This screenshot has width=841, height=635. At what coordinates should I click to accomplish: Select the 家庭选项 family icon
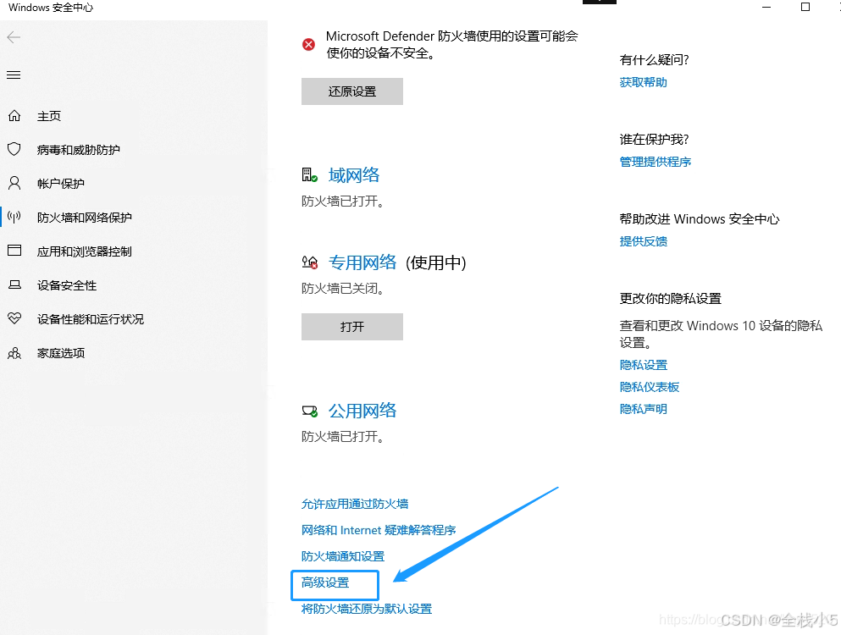click(14, 353)
